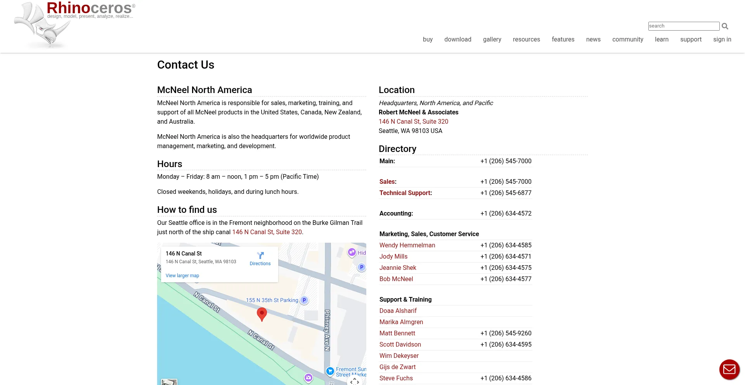This screenshot has height=385, width=745.
Task: Select the 155 N 35th St Parking marker
Action: [x=305, y=300]
